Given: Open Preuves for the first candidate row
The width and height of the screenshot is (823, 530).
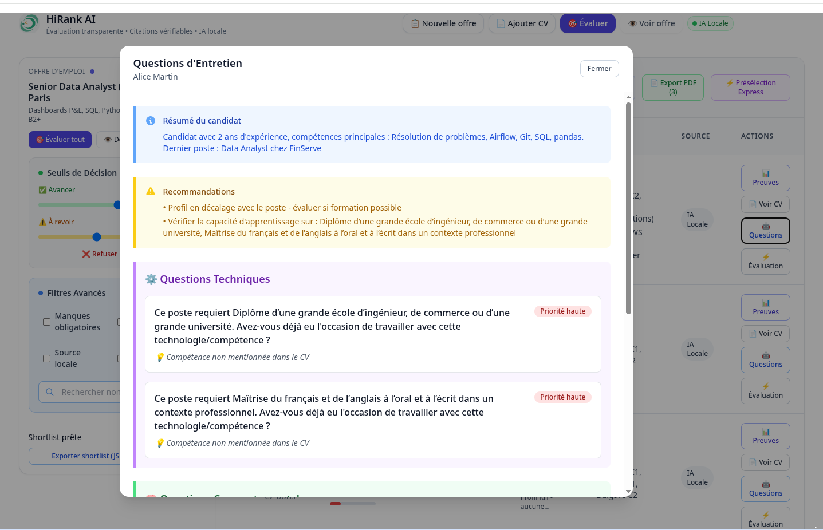Looking at the screenshot, I should (765, 178).
